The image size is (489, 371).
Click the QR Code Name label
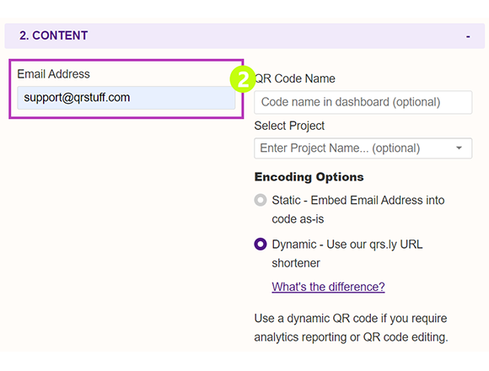coord(295,78)
